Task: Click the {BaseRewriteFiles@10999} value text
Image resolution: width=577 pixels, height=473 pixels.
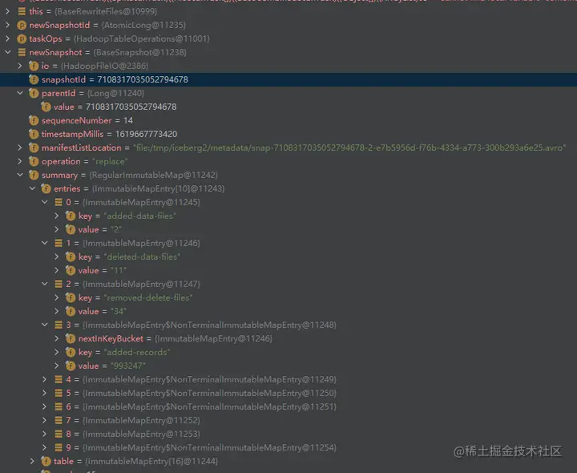Action: pyautogui.click(x=106, y=11)
